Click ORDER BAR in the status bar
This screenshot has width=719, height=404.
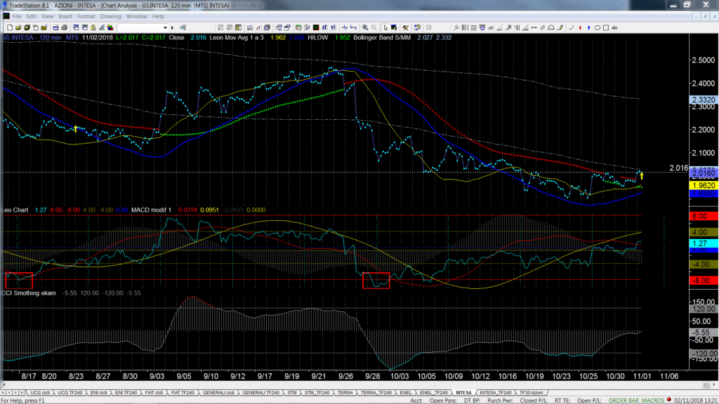(624, 400)
